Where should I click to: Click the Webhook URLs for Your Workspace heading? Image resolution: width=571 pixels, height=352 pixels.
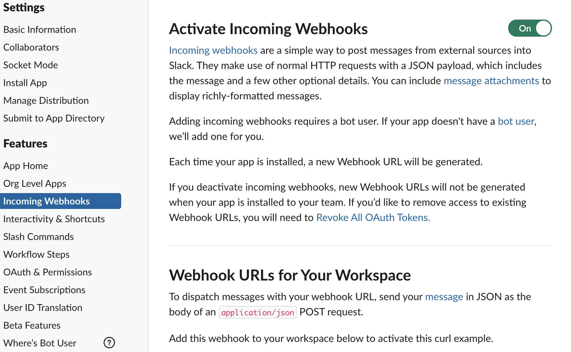[x=290, y=275]
